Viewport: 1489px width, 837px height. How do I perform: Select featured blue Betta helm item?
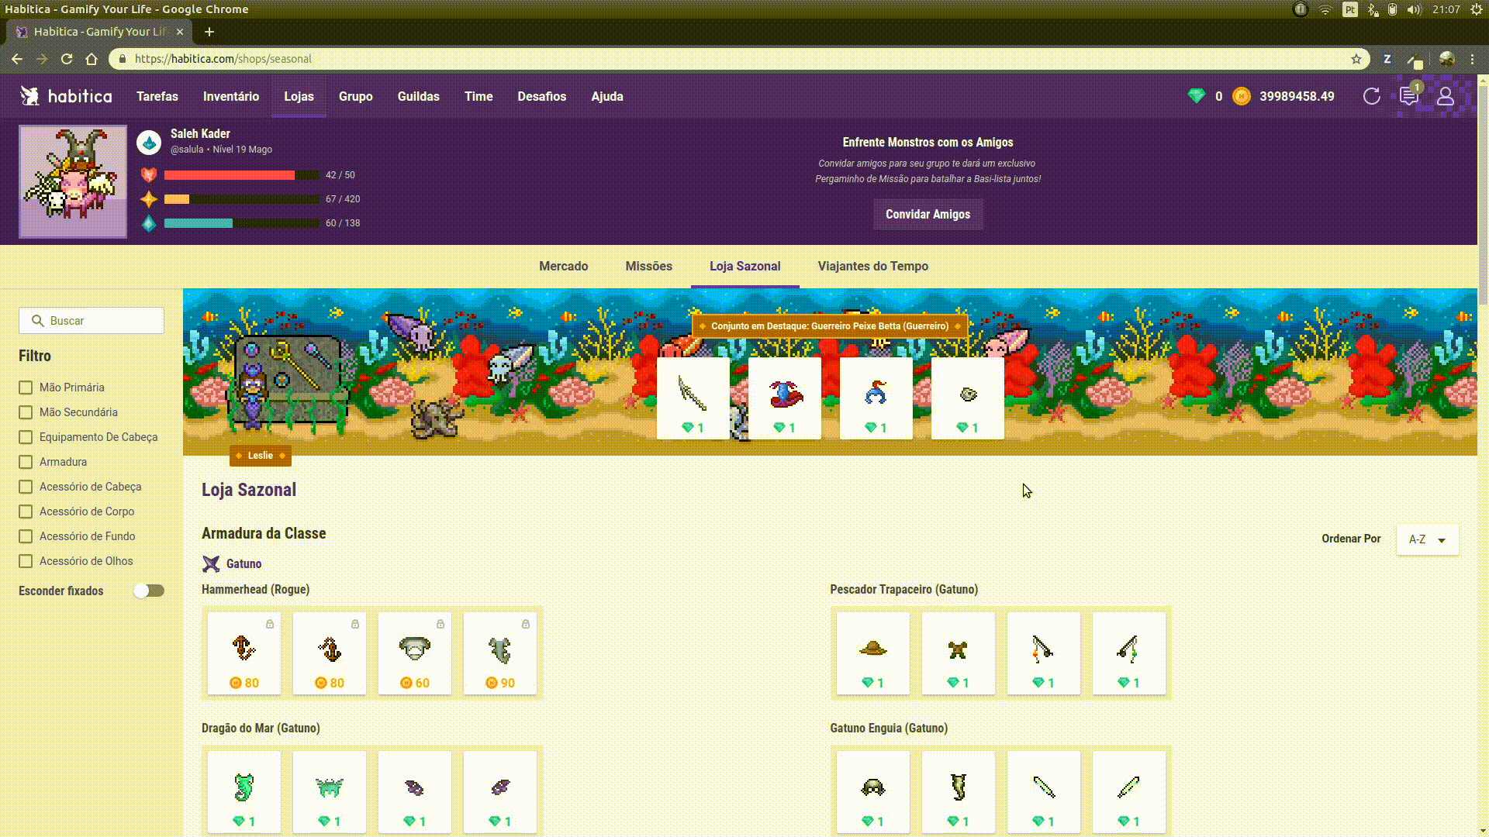[x=876, y=398]
